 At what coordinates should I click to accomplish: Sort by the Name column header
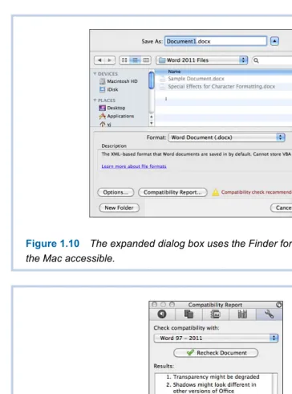tap(224, 72)
